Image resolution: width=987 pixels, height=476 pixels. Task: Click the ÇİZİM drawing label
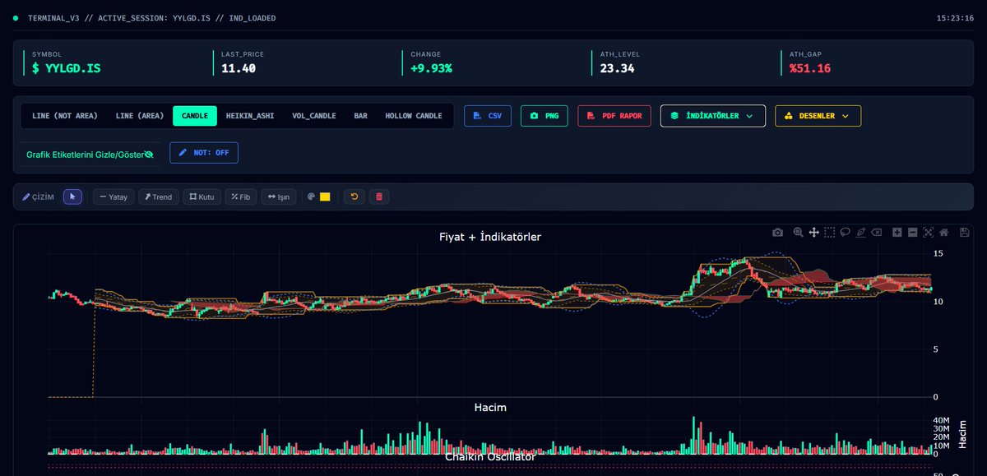pos(39,196)
